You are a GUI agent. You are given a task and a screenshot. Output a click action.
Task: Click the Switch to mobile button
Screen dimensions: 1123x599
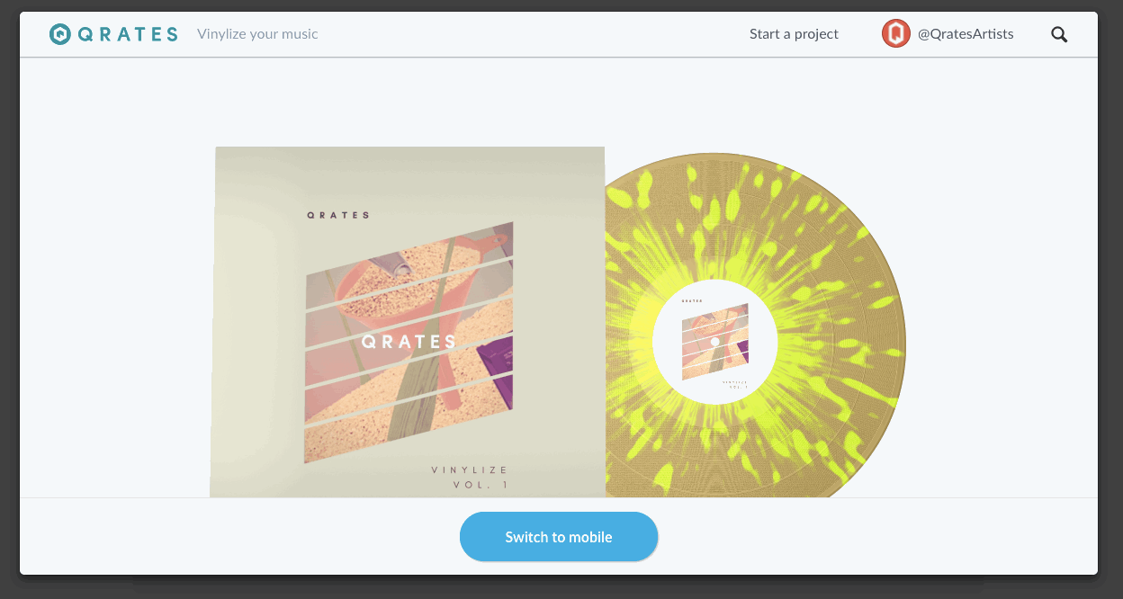pos(559,537)
